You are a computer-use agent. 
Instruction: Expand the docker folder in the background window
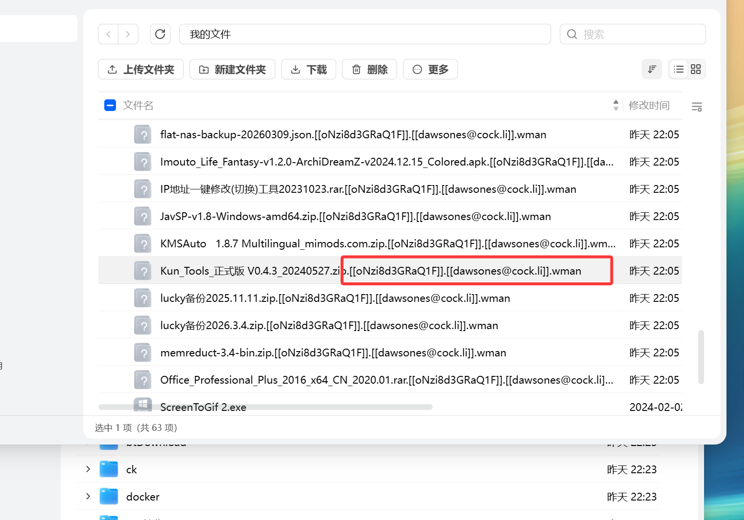click(88, 496)
